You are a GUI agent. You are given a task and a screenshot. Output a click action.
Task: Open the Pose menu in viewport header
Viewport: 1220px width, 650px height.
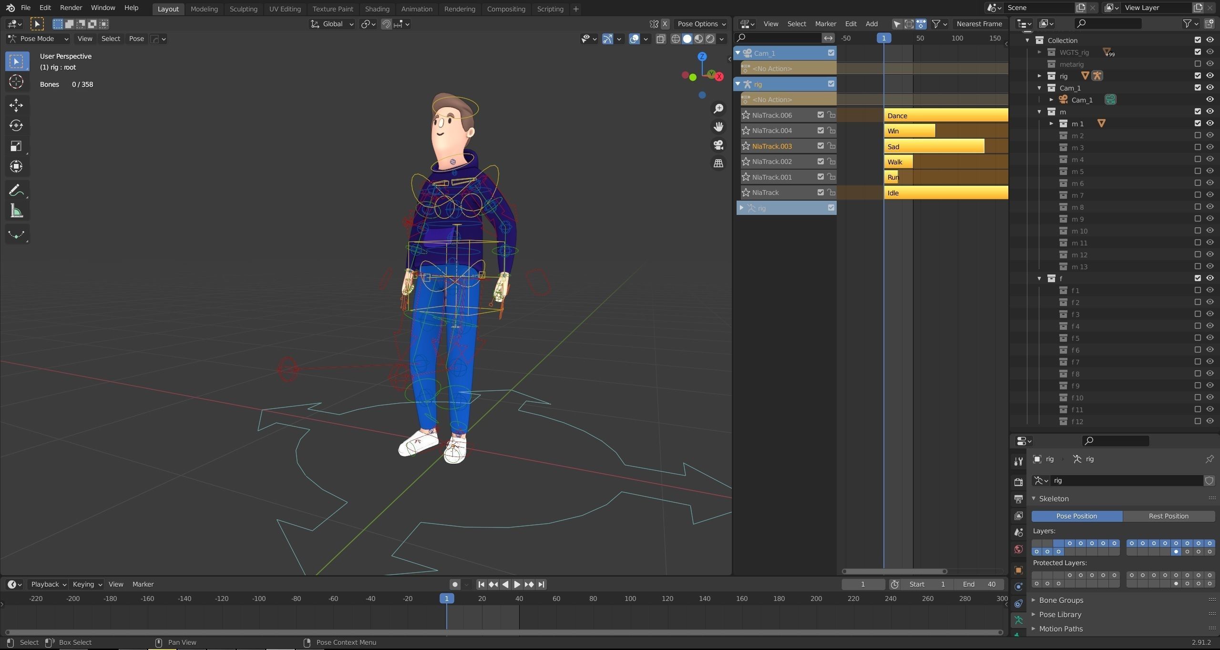pyautogui.click(x=136, y=39)
